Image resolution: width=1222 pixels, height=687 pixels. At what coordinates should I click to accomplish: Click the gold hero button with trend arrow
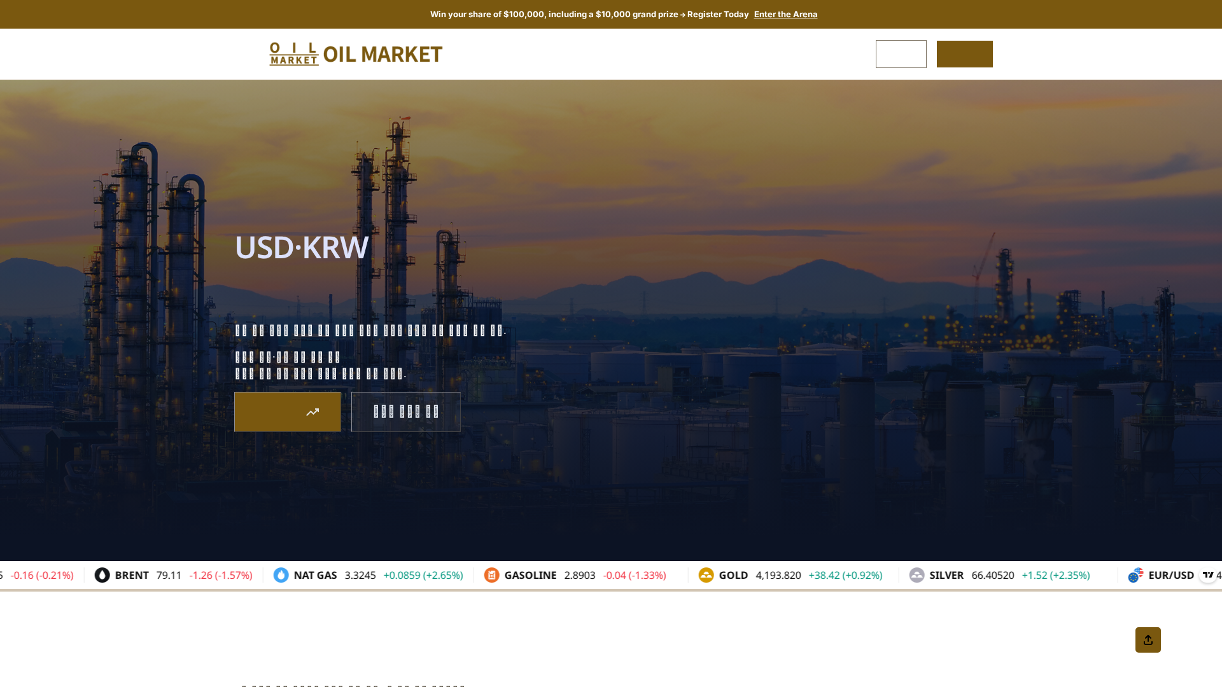point(288,412)
